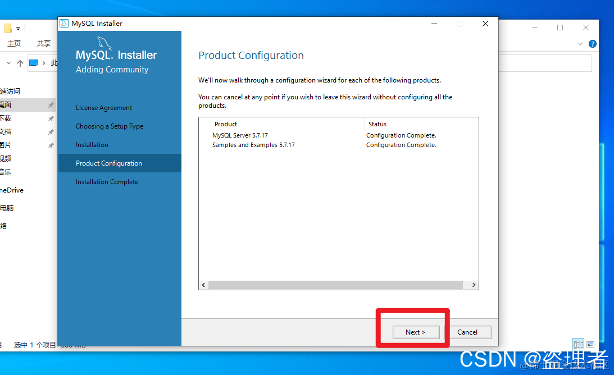Select the Installation Complete step
614x375 pixels.
pos(107,182)
